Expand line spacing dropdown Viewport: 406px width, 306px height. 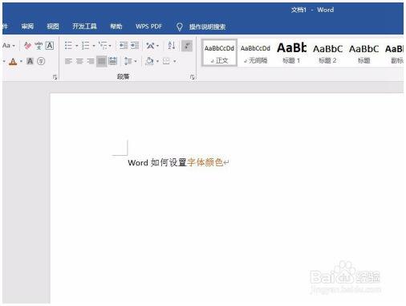pos(136,62)
